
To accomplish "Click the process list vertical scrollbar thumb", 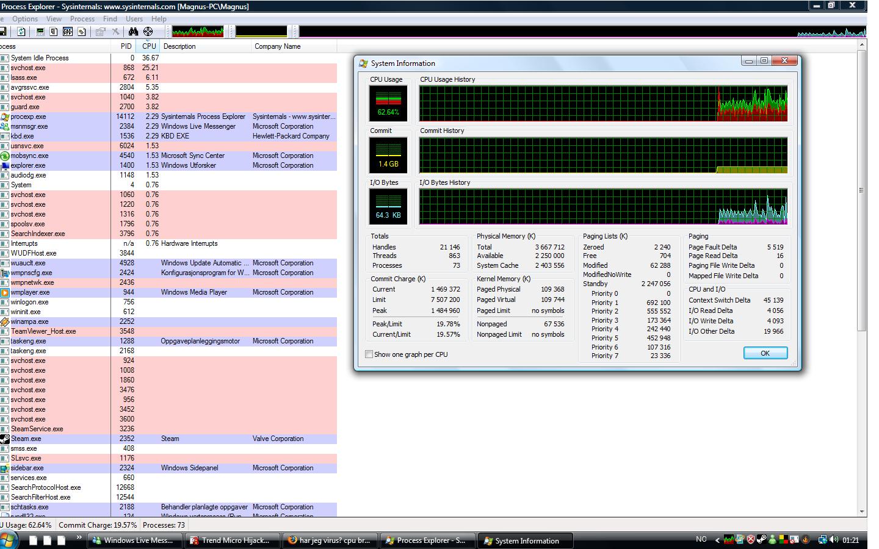I will click(862, 190).
